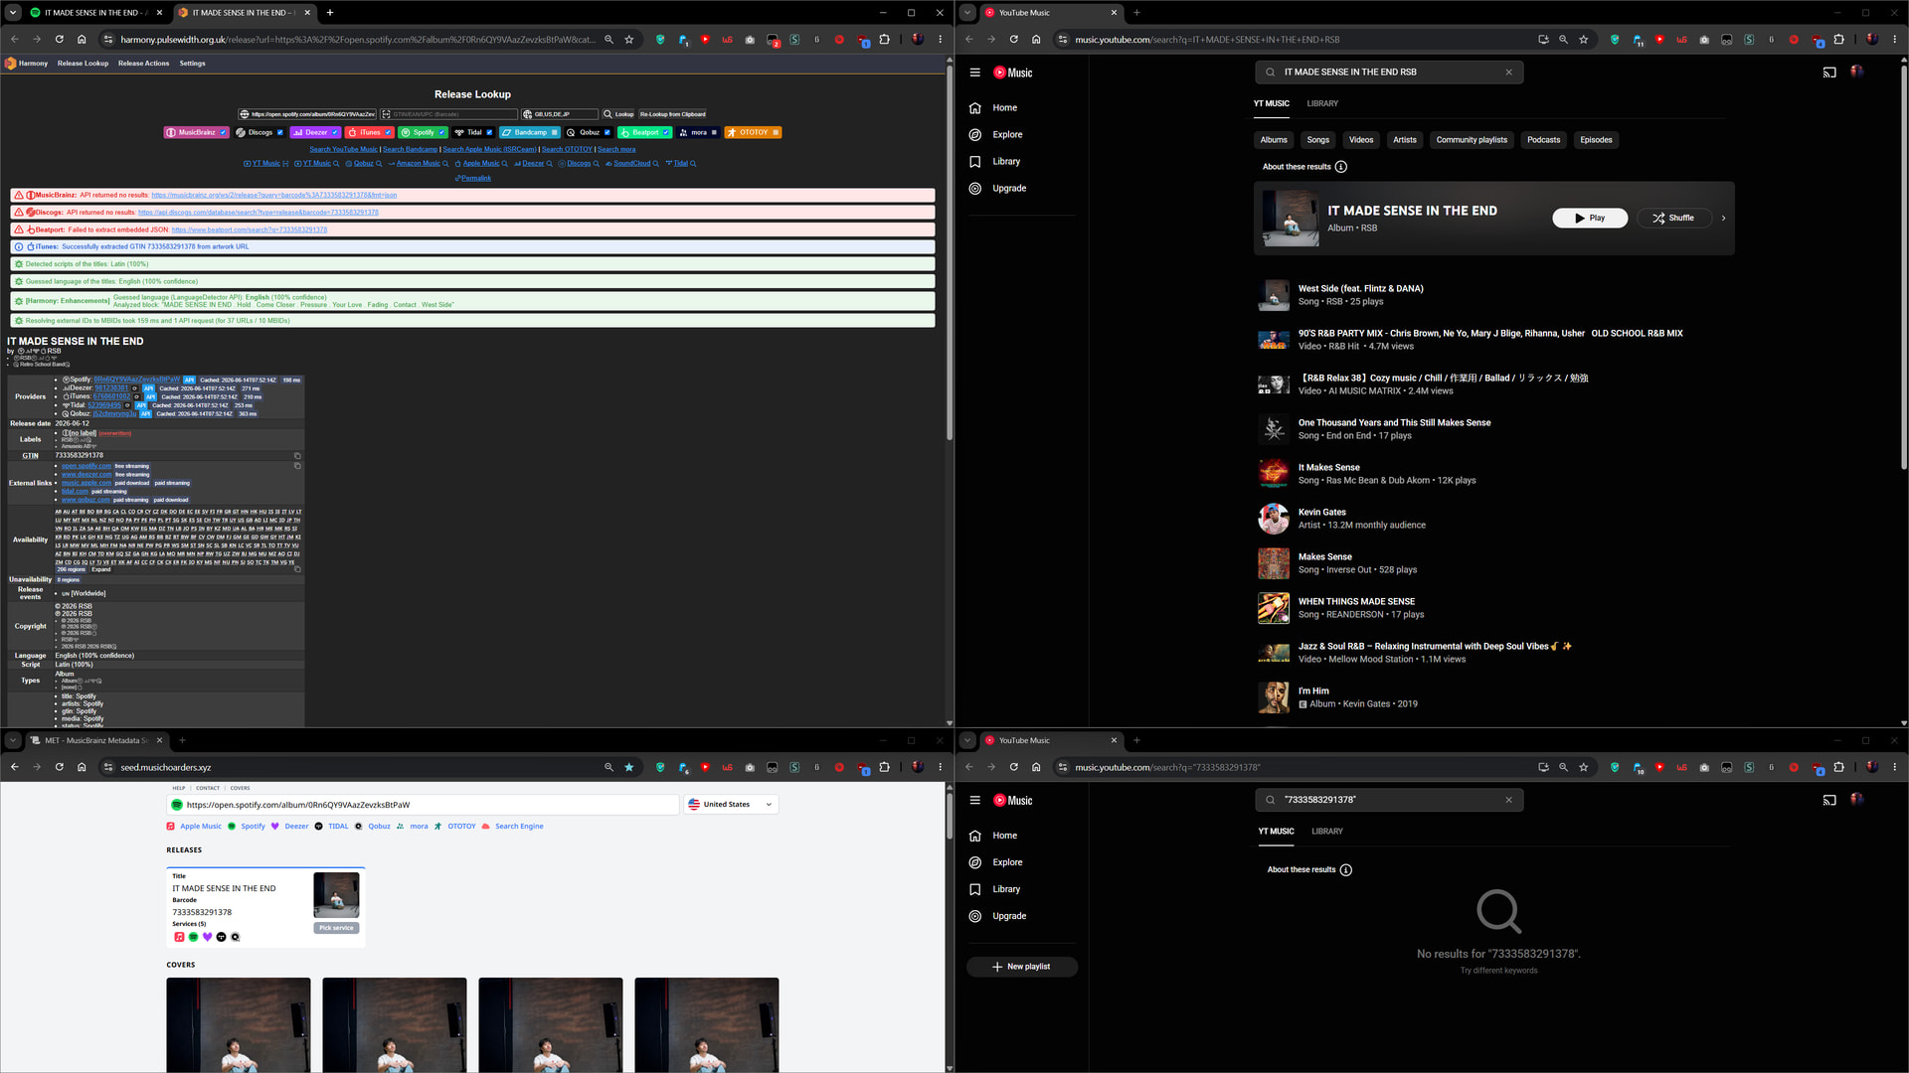This screenshot has height=1073, width=1909.
Task: Click the Pick service button
Action: 336,928
